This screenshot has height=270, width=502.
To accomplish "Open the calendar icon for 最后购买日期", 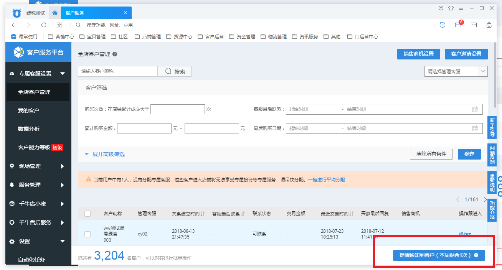I will click(x=475, y=128).
